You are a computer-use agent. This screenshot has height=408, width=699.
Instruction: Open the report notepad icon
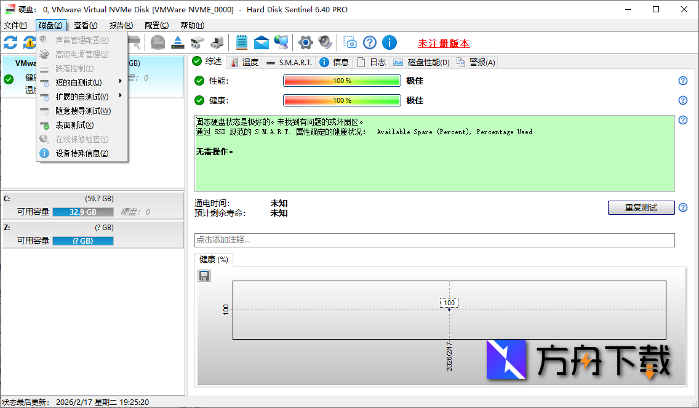(241, 42)
